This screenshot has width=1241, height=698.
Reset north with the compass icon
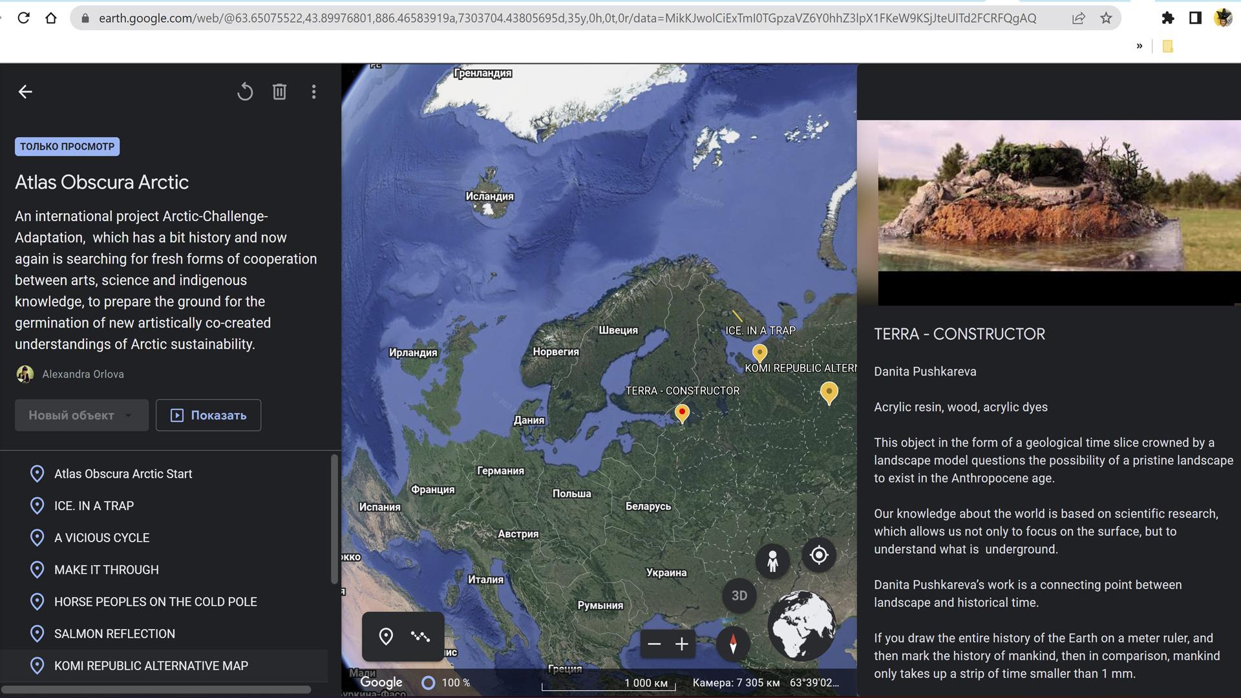coord(733,644)
